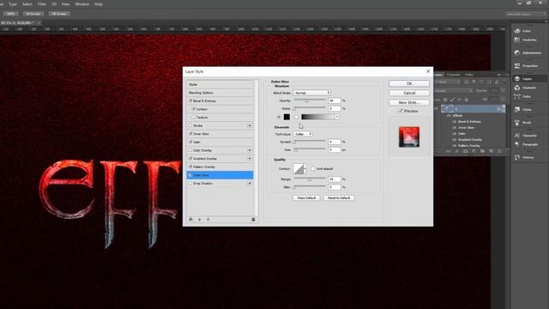Screen dimensions: 549x309
Task: Toggle the Satin checkbox
Action: pos(190,142)
